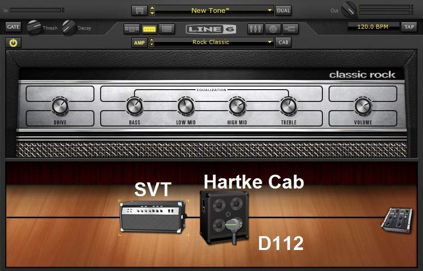The height and width of the screenshot is (271, 423).
Task: Select next amp model with down arrow
Action: pyautogui.click(x=152, y=45)
